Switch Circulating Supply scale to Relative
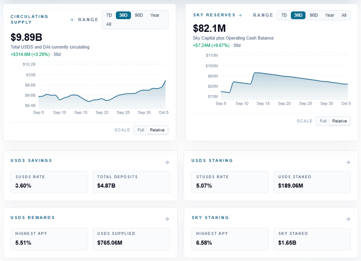 (x=157, y=130)
